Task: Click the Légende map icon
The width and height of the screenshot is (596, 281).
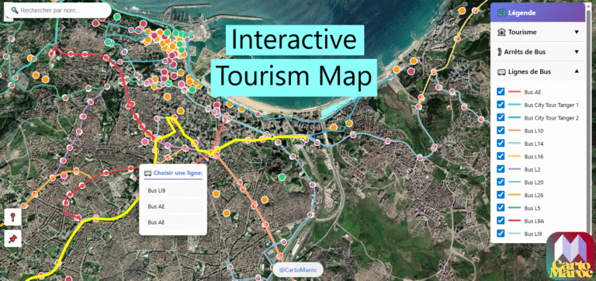Action: (x=502, y=12)
